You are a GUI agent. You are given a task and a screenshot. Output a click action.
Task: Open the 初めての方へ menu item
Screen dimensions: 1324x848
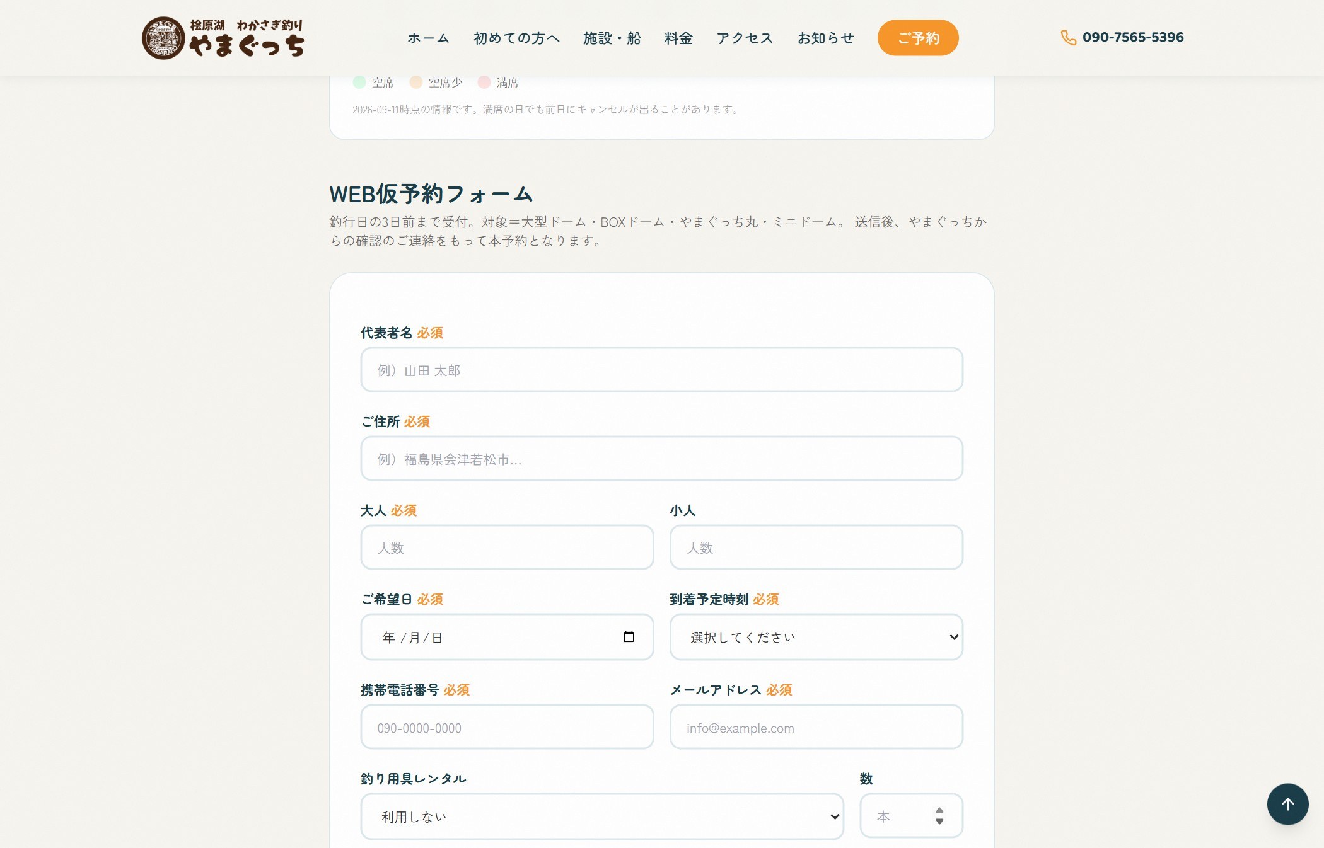(516, 38)
